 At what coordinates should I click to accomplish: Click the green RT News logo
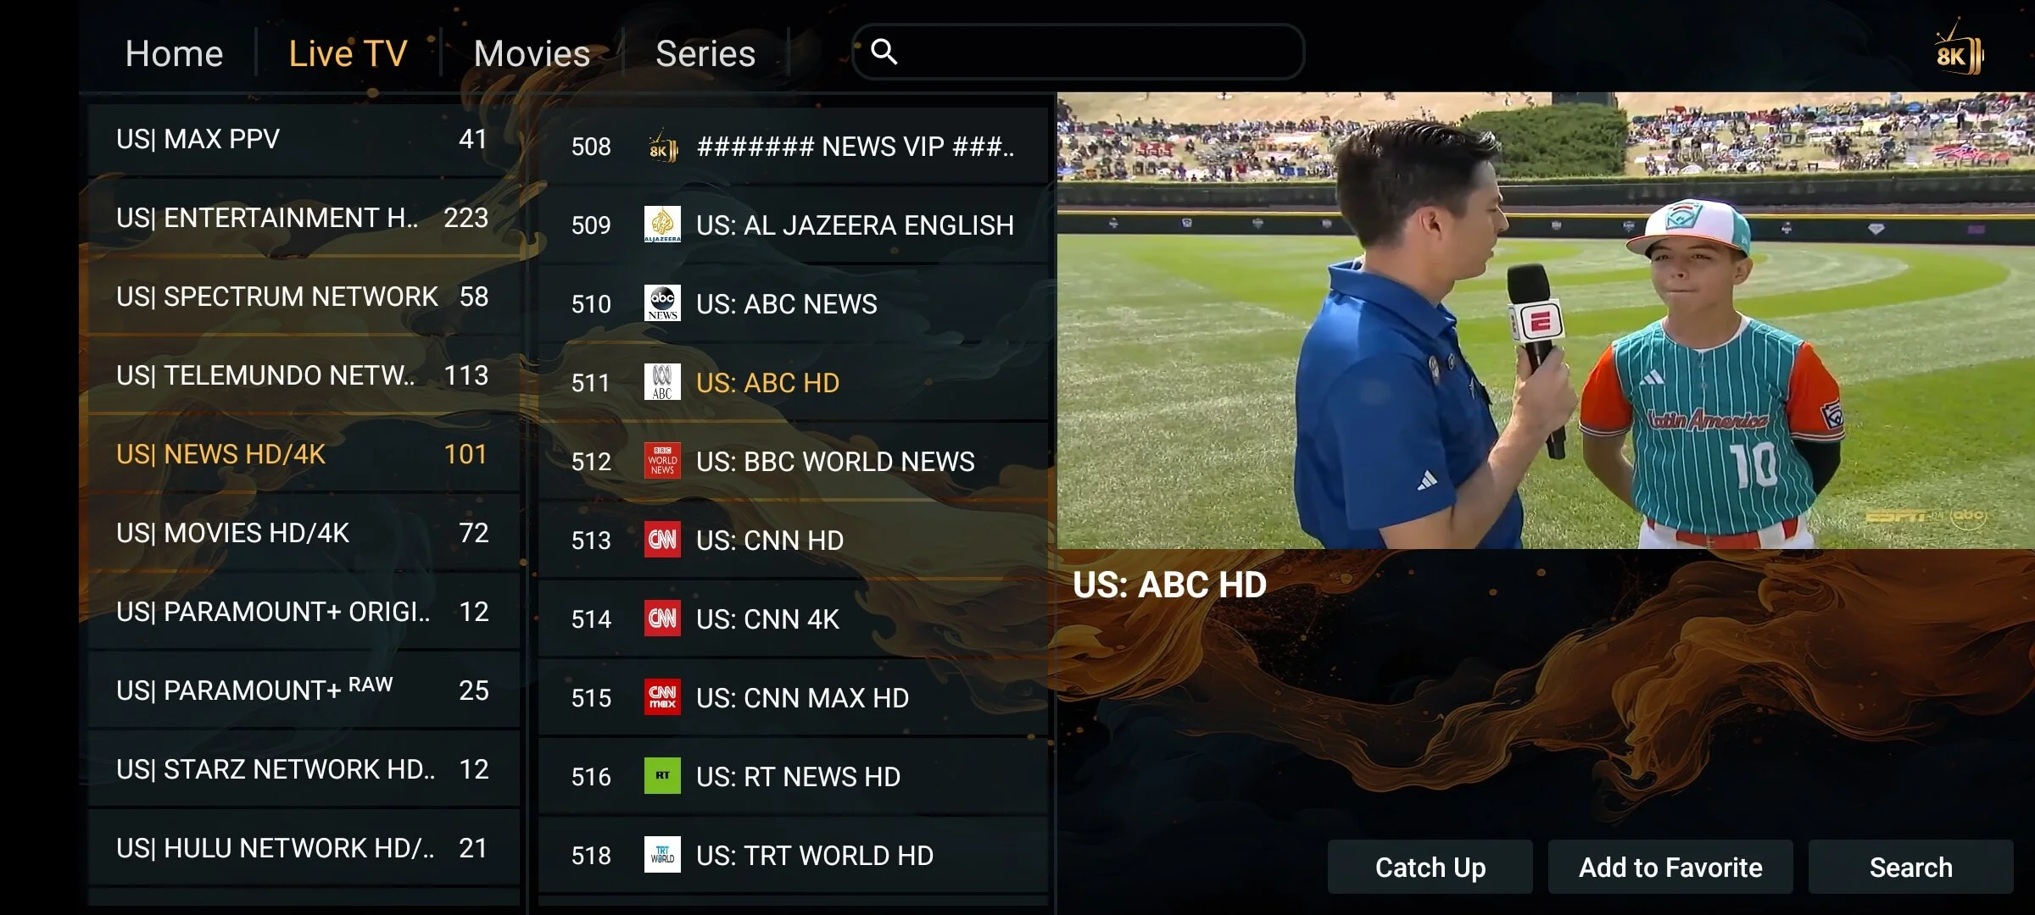pos(662,776)
